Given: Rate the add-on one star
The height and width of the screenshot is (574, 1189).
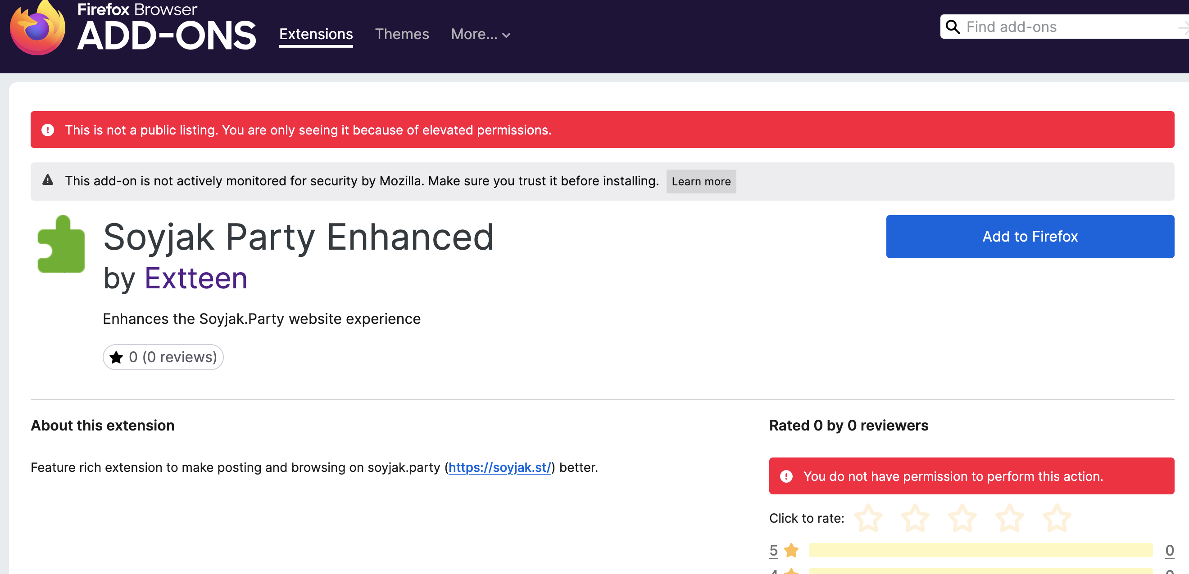Looking at the screenshot, I should [x=868, y=518].
